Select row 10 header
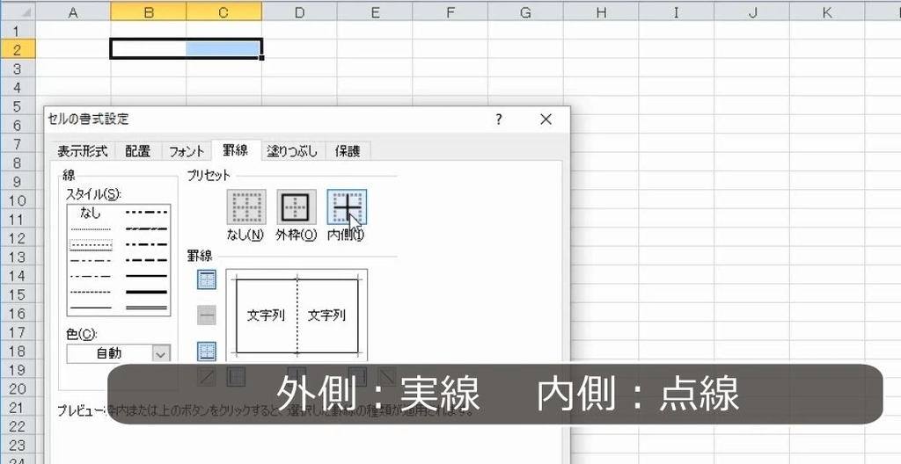The image size is (901, 464). tap(18, 200)
